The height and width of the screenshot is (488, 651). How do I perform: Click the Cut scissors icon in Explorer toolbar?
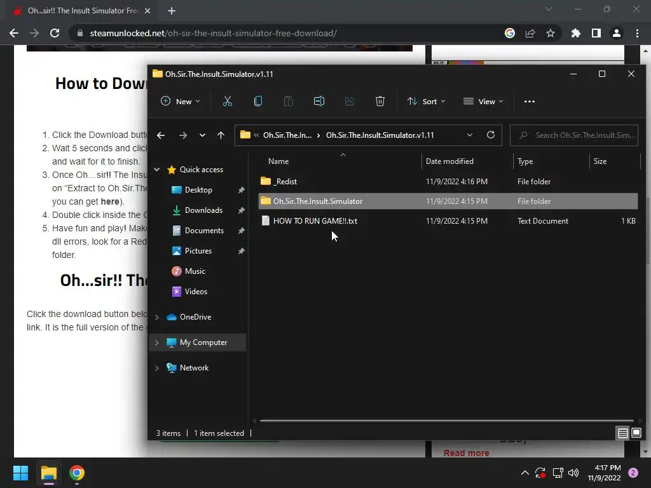point(228,101)
